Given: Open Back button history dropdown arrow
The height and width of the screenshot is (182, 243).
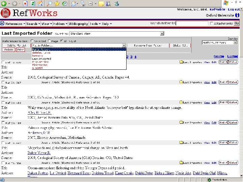Looking at the screenshot, I should 9,4.
